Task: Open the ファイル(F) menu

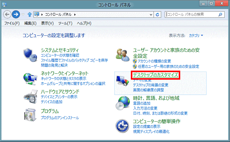Action: pyautogui.click(x=12, y=23)
